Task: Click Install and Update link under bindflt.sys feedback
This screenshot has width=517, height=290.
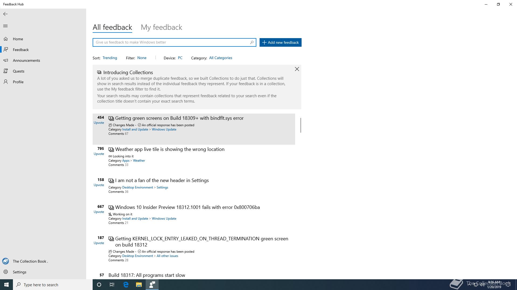Action: [x=135, y=129]
